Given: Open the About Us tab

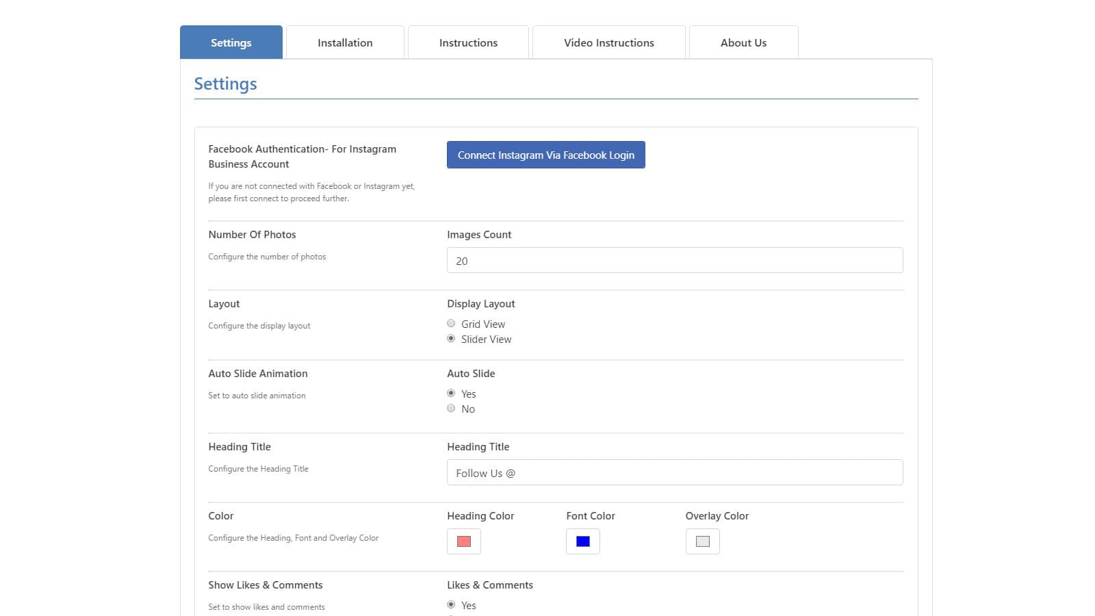Looking at the screenshot, I should (x=743, y=42).
